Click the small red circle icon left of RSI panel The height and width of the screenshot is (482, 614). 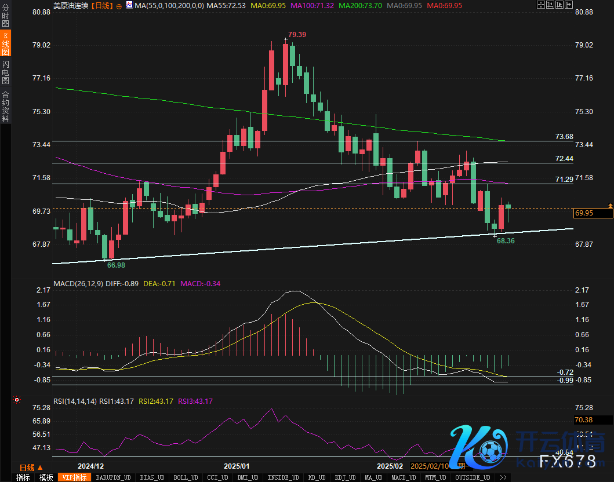click(x=17, y=400)
